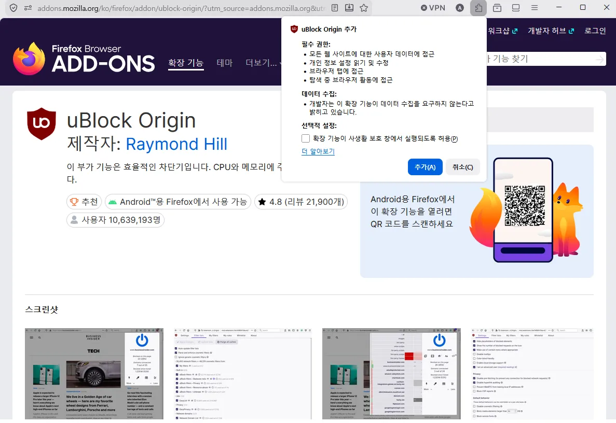This screenshot has height=423, width=616.
Task: Open the 테마 tab
Action: [x=225, y=63]
